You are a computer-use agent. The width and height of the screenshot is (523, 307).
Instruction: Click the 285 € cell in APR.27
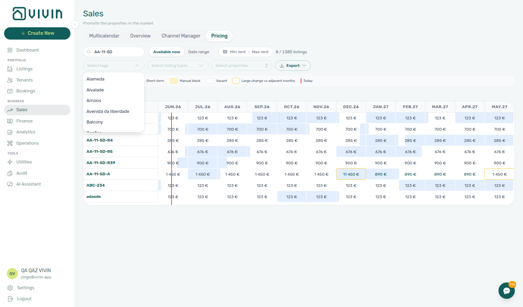tap(470, 141)
